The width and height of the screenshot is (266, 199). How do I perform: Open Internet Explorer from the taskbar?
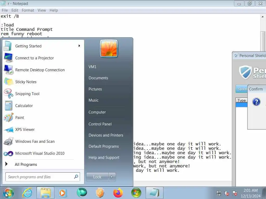tap(28, 193)
